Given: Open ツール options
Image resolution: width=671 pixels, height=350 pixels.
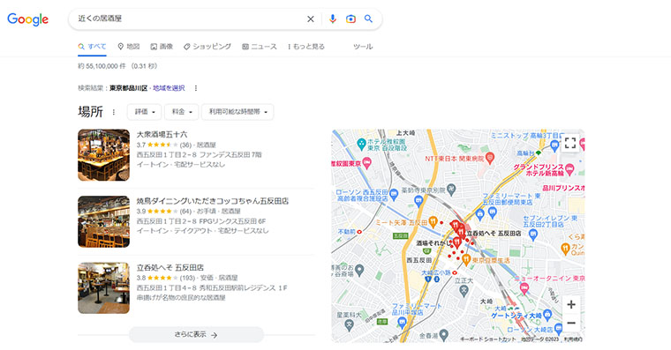Looking at the screenshot, I should point(363,47).
